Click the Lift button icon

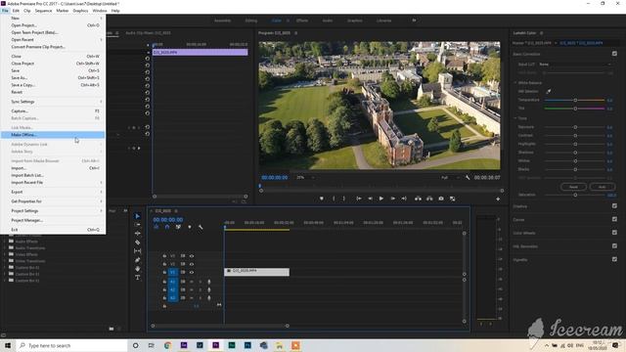(x=418, y=198)
